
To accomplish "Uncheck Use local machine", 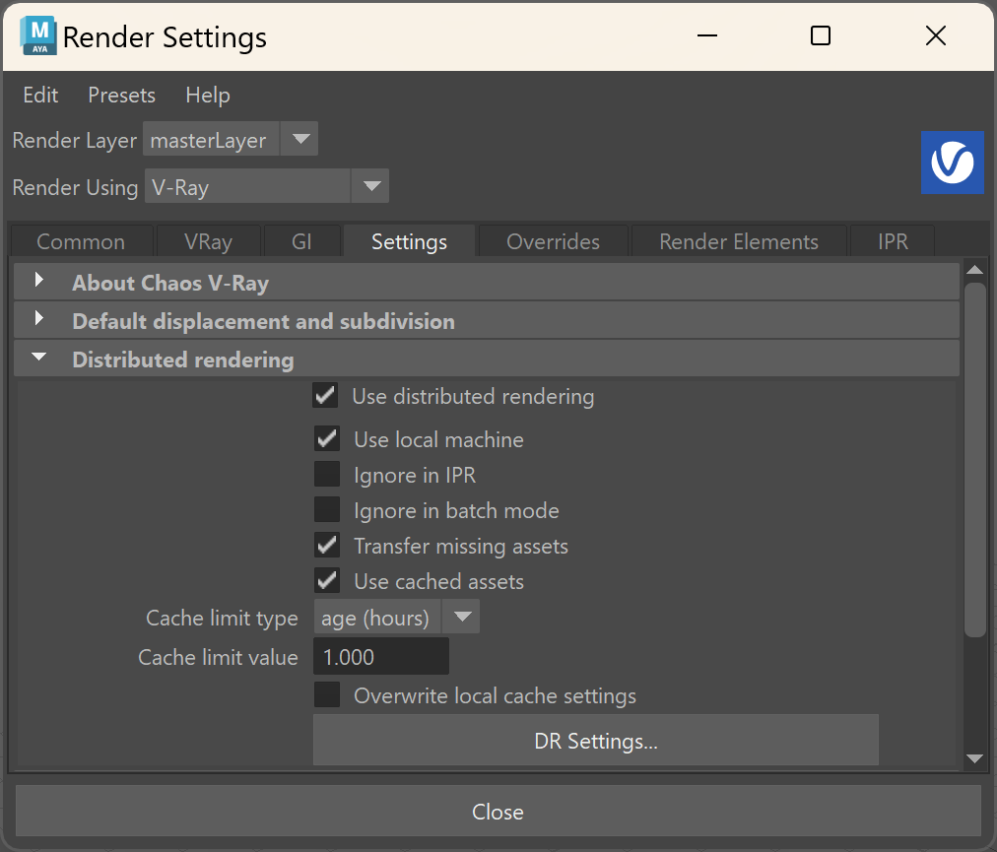I will click(x=327, y=438).
